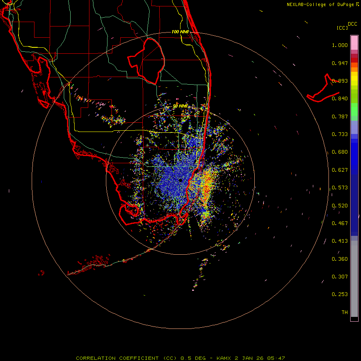
Task: Select the 0.787 legend value
Action: pyautogui.click(x=340, y=116)
